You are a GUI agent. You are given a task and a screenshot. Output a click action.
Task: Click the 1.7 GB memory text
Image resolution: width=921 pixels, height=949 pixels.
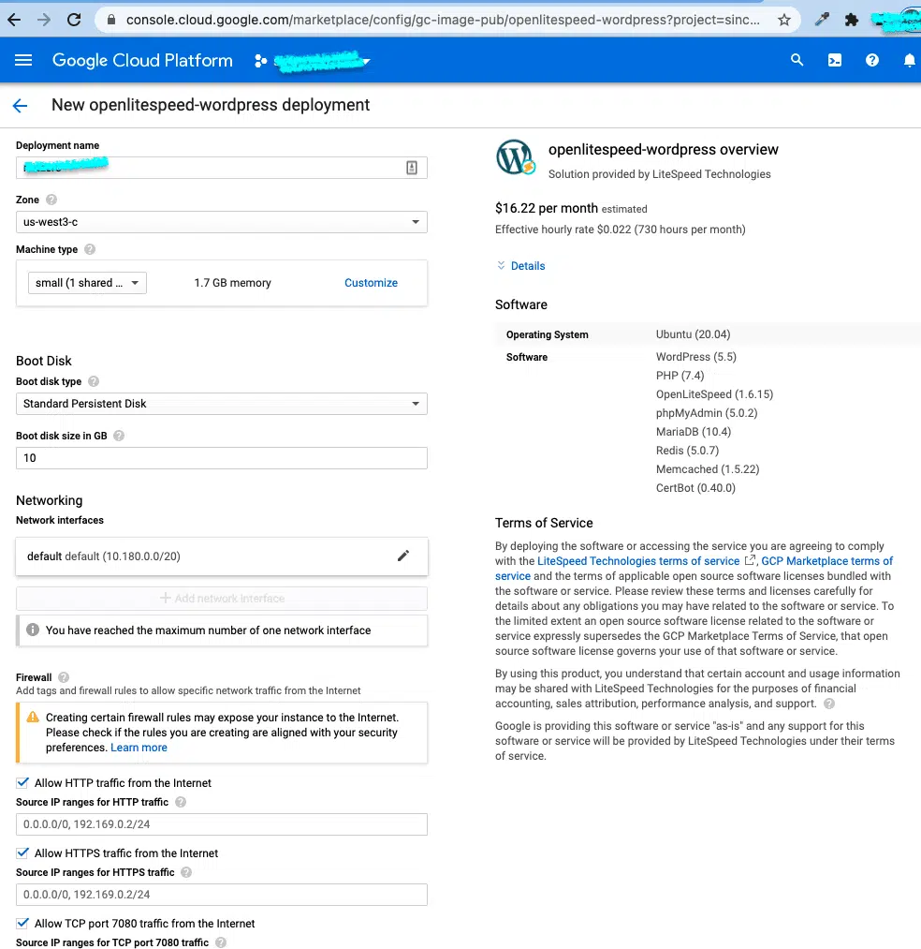(x=232, y=283)
